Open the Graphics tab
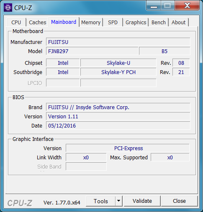The image size is (203, 212). point(136,22)
